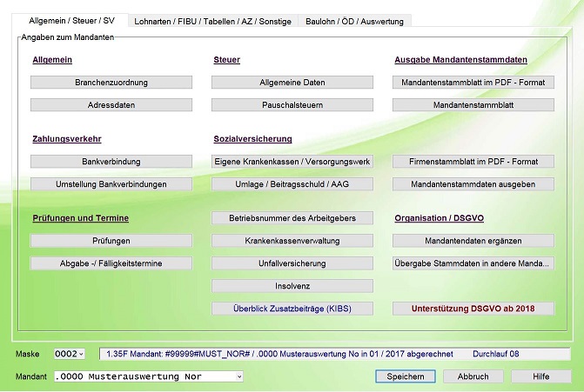Click the Speichern button

pos(406,376)
